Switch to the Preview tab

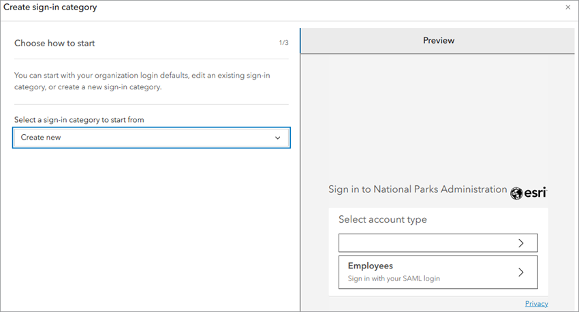click(x=438, y=40)
